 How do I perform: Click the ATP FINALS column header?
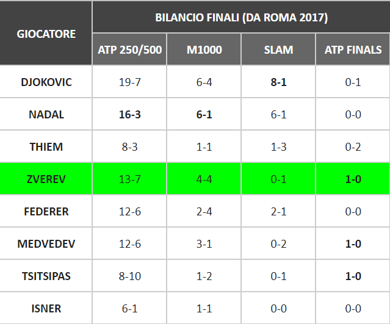pos(353,49)
